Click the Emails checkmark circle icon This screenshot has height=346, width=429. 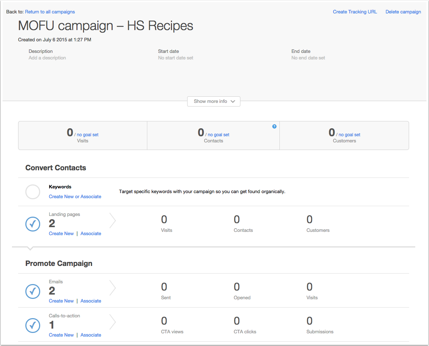click(33, 291)
